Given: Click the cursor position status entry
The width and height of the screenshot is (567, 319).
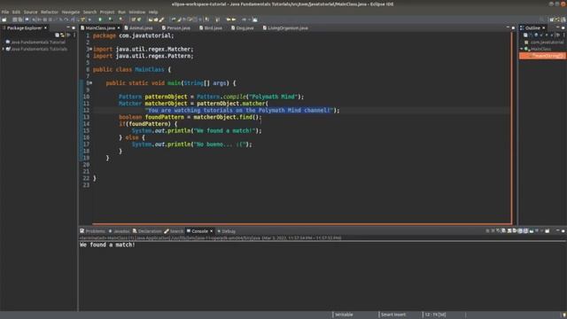Looking at the screenshot, I should click(435, 315).
